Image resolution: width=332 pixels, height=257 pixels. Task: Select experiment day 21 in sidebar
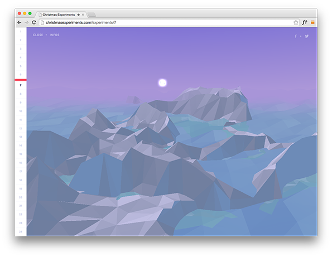pyautogui.click(x=21, y=206)
